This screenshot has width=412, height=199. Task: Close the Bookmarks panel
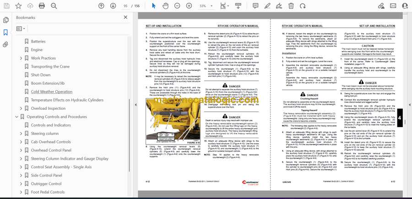pos(125,17)
